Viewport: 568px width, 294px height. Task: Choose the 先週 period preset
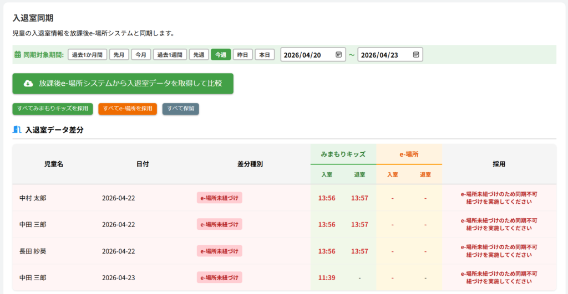199,55
